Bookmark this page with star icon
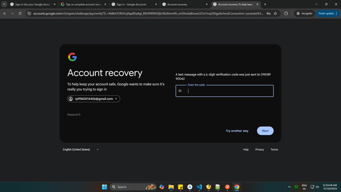This screenshot has height=192, width=341. point(275,13)
